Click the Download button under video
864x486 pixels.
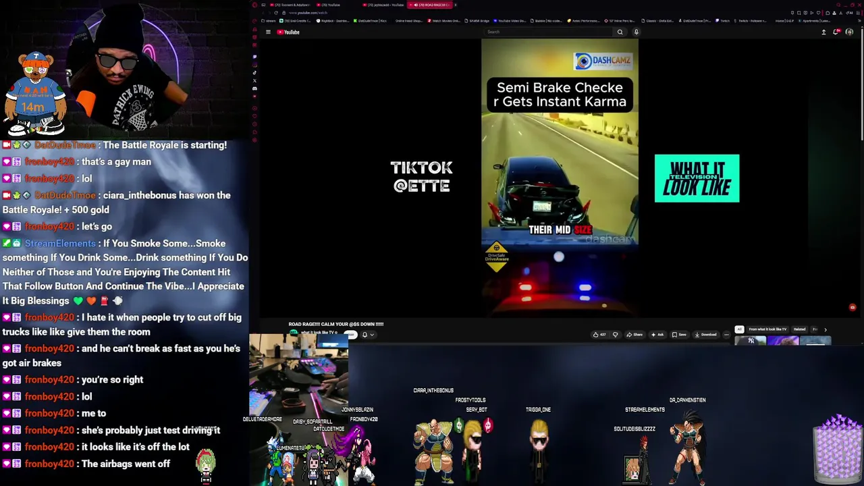pos(705,335)
